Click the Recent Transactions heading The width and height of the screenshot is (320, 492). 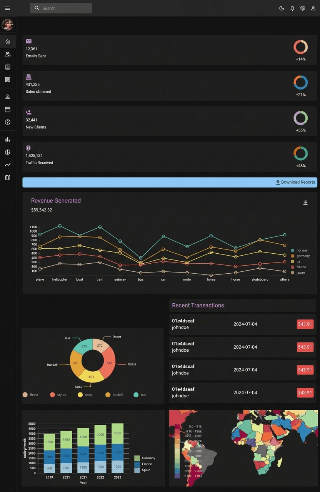pyautogui.click(x=198, y=305)
